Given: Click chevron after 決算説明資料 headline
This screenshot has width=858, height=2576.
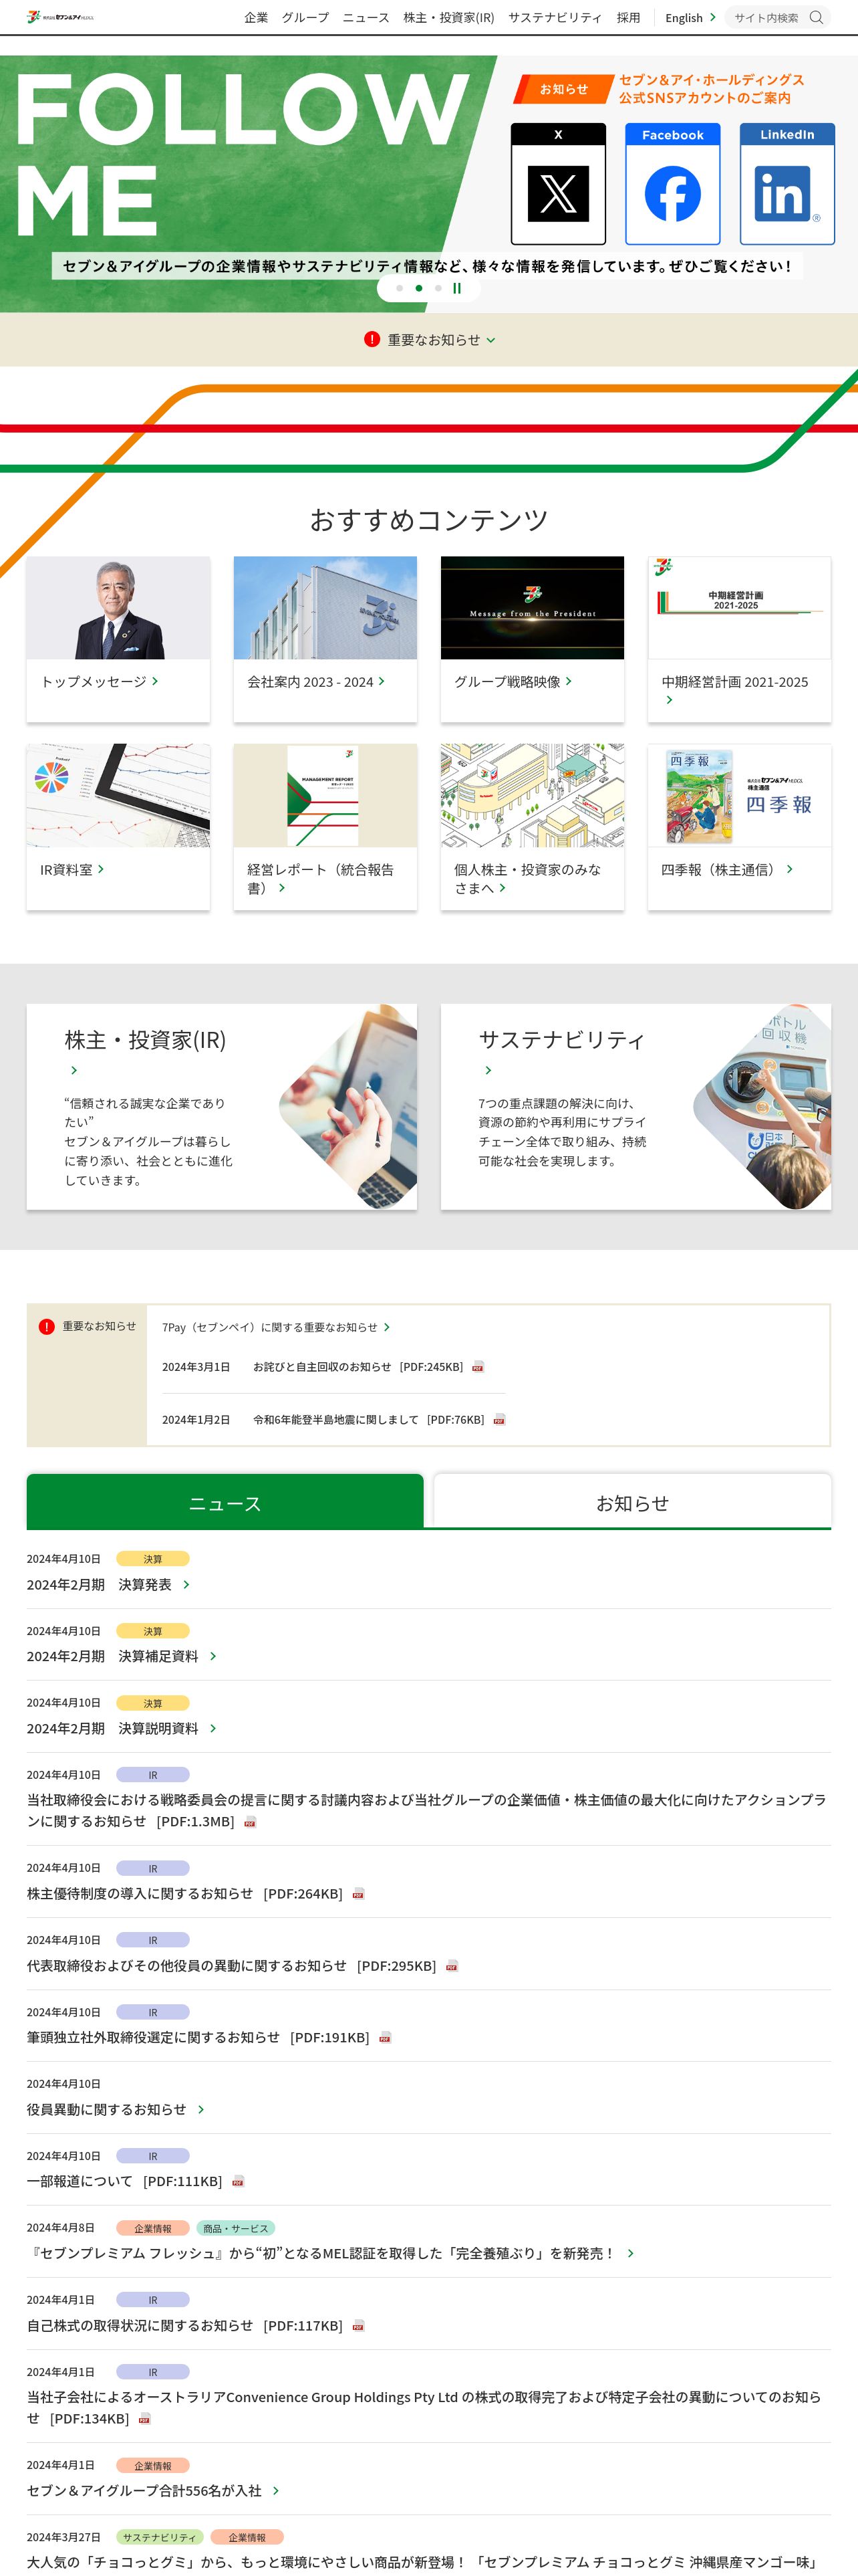Looking at the screenshot, I should [212, 1729].
